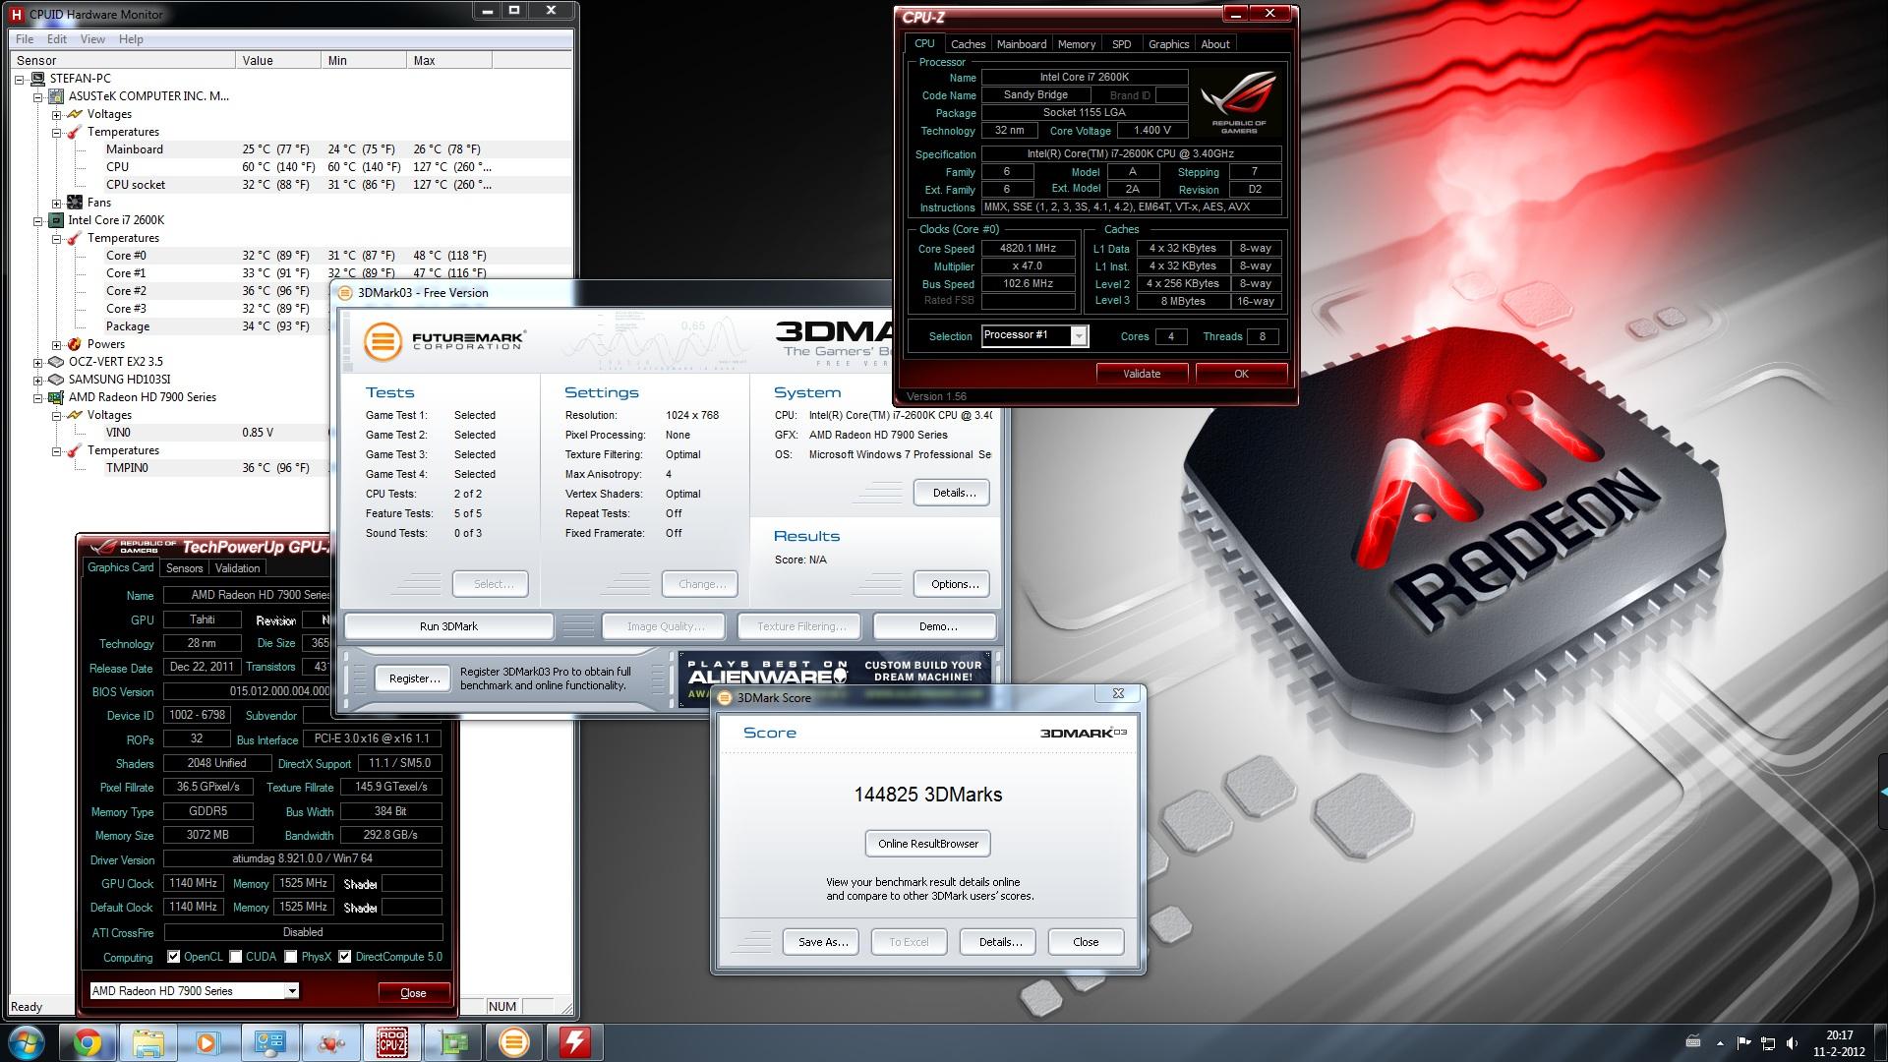The image size is (1888, 1062).
Task: Expand the SAMSUNG HD103SI node
Action: 38,380
